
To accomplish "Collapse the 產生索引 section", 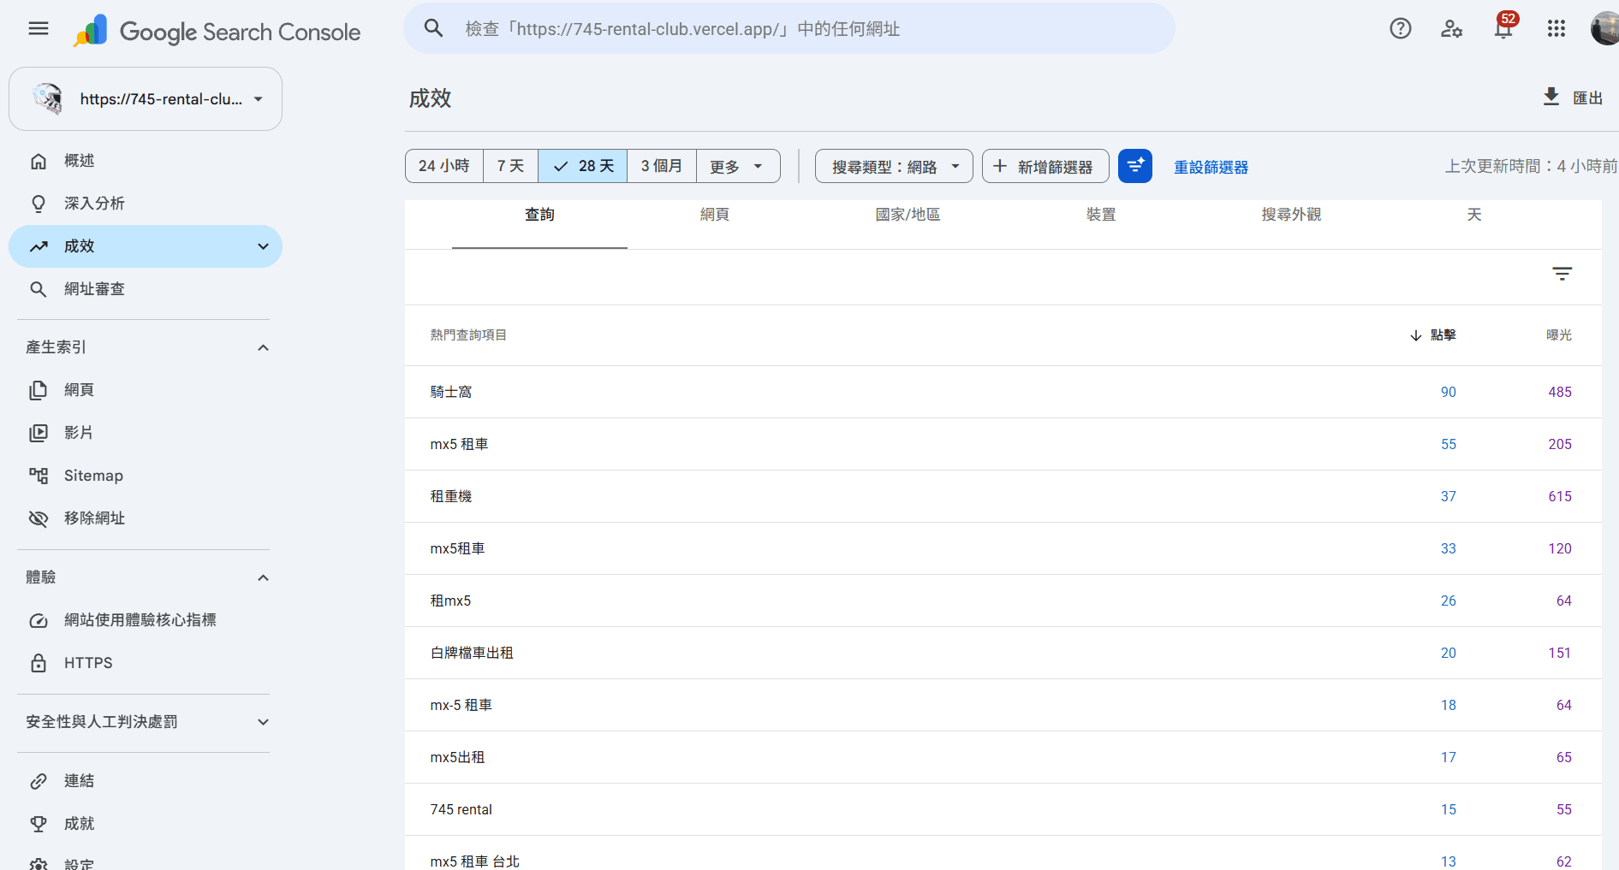I will [x=263, y=347].
